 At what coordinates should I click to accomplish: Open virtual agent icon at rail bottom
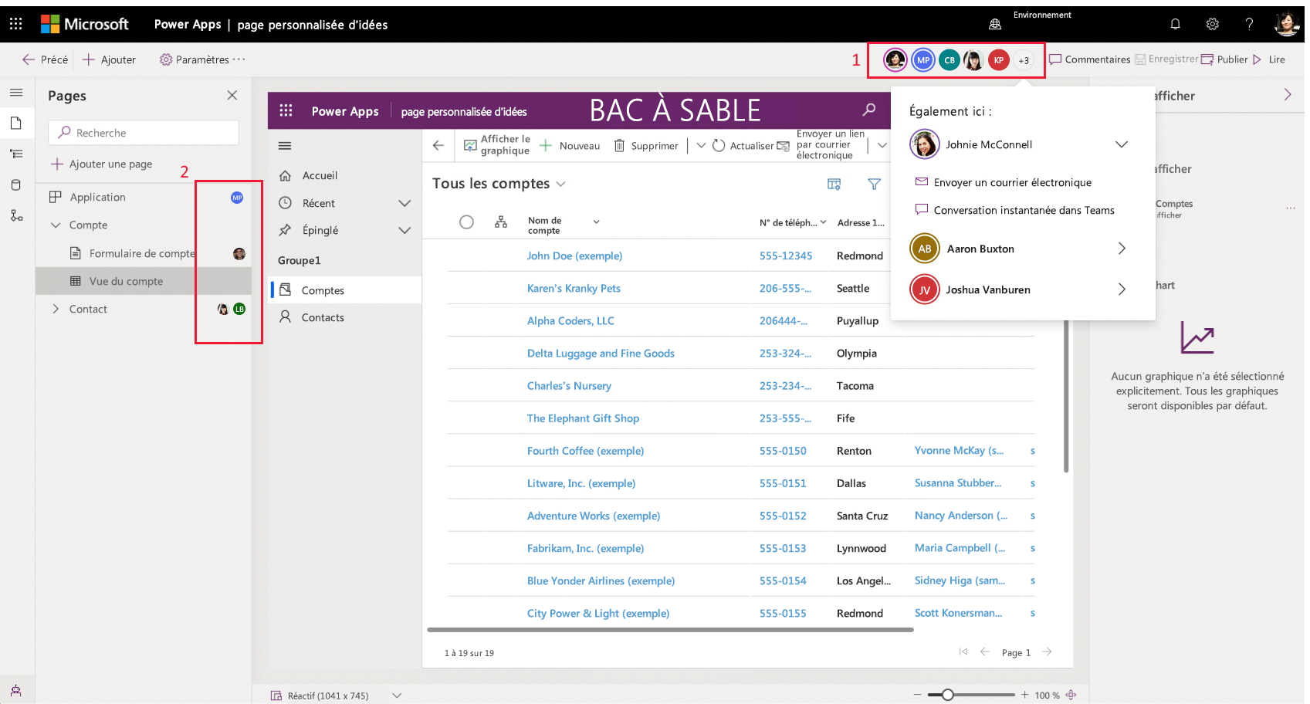(x=16, y=690)
